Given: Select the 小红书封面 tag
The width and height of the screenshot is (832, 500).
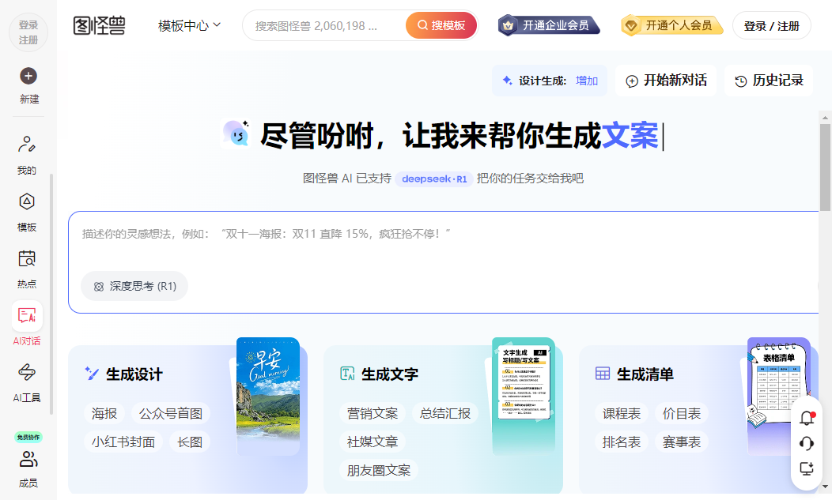Looking at the screenshot, I should click(x=123, y=442).
